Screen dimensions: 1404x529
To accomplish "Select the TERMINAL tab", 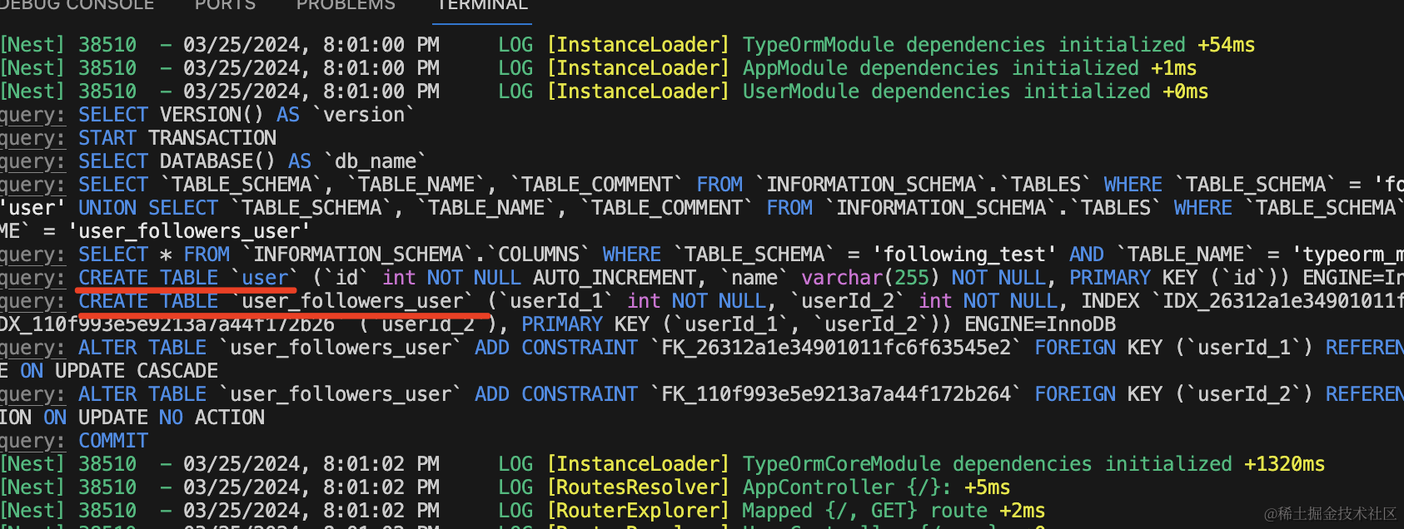I will coord(483,5).
